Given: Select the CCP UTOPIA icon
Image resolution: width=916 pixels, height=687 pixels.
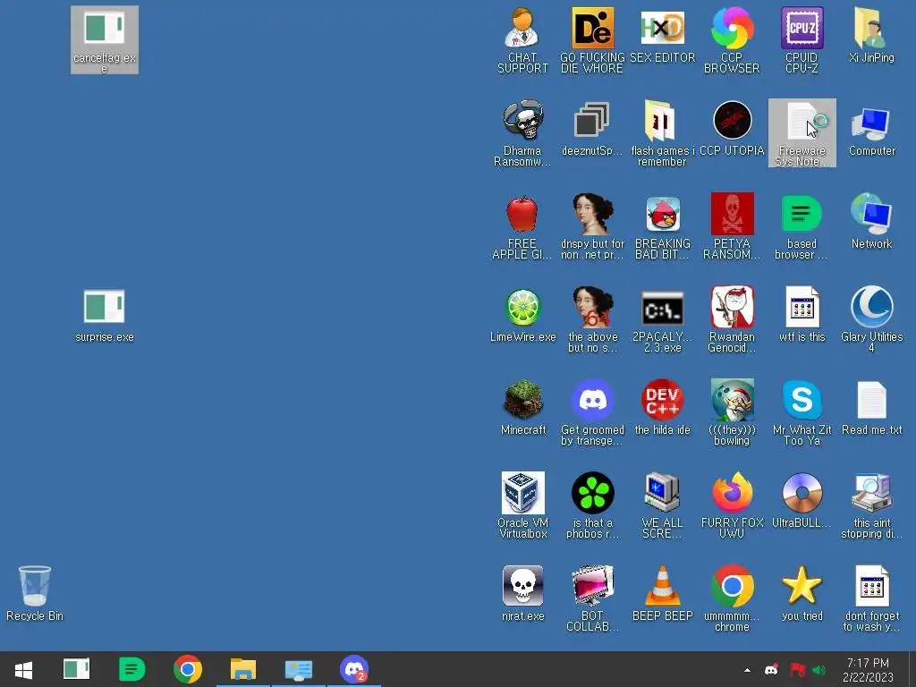Looking at the screenshot, I should (x=732, y=129).
